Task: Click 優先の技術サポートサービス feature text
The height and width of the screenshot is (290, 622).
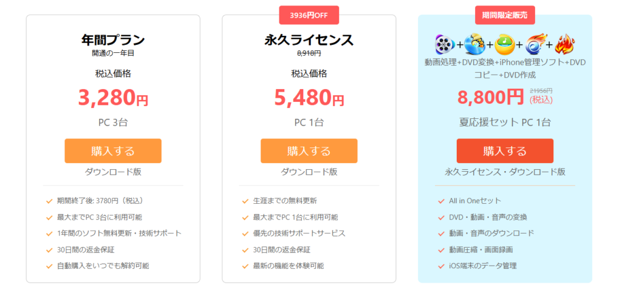Action: [x=299, y=234]
